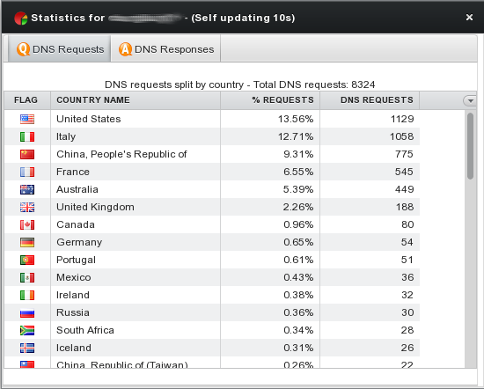Click the China flag icon
Viewport: 484px width, 389px height.
(x=27, y=154)
